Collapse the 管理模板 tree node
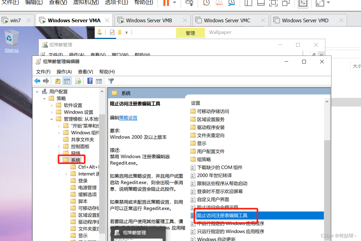The height and width of the screenshot is (241, 361). [51, 119]
